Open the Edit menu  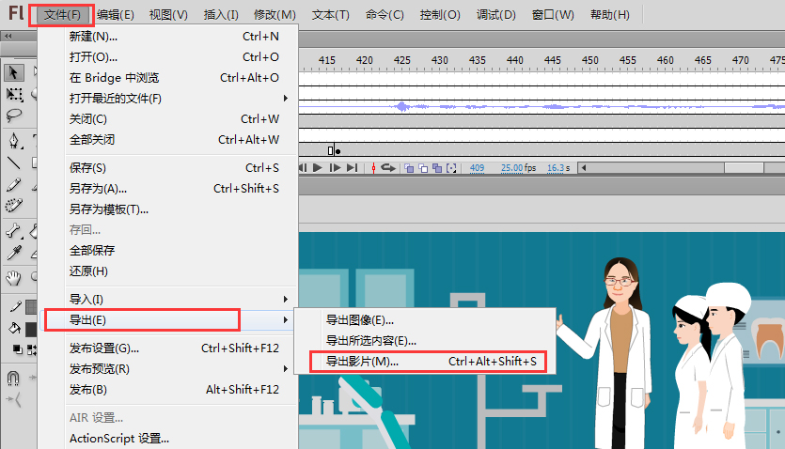click(x=116, y=15)
